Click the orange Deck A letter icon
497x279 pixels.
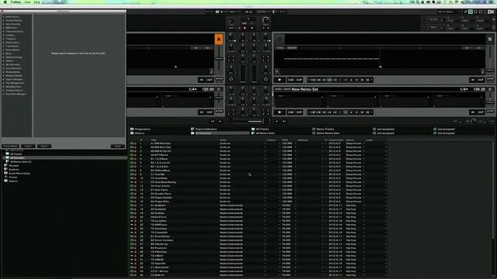click(x=219, y=40)
